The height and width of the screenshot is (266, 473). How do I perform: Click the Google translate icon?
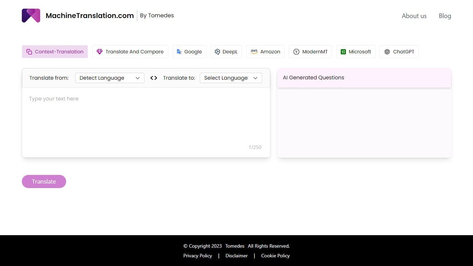(x=179, y=52)
